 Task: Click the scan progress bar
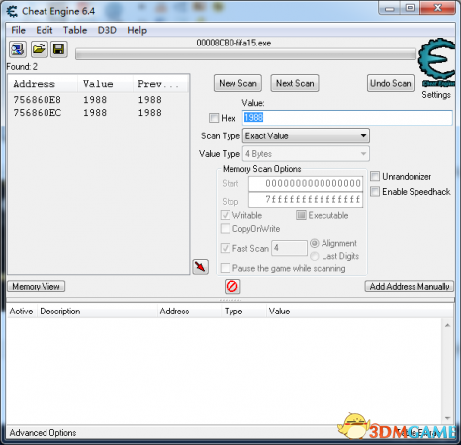click(245, 54)
